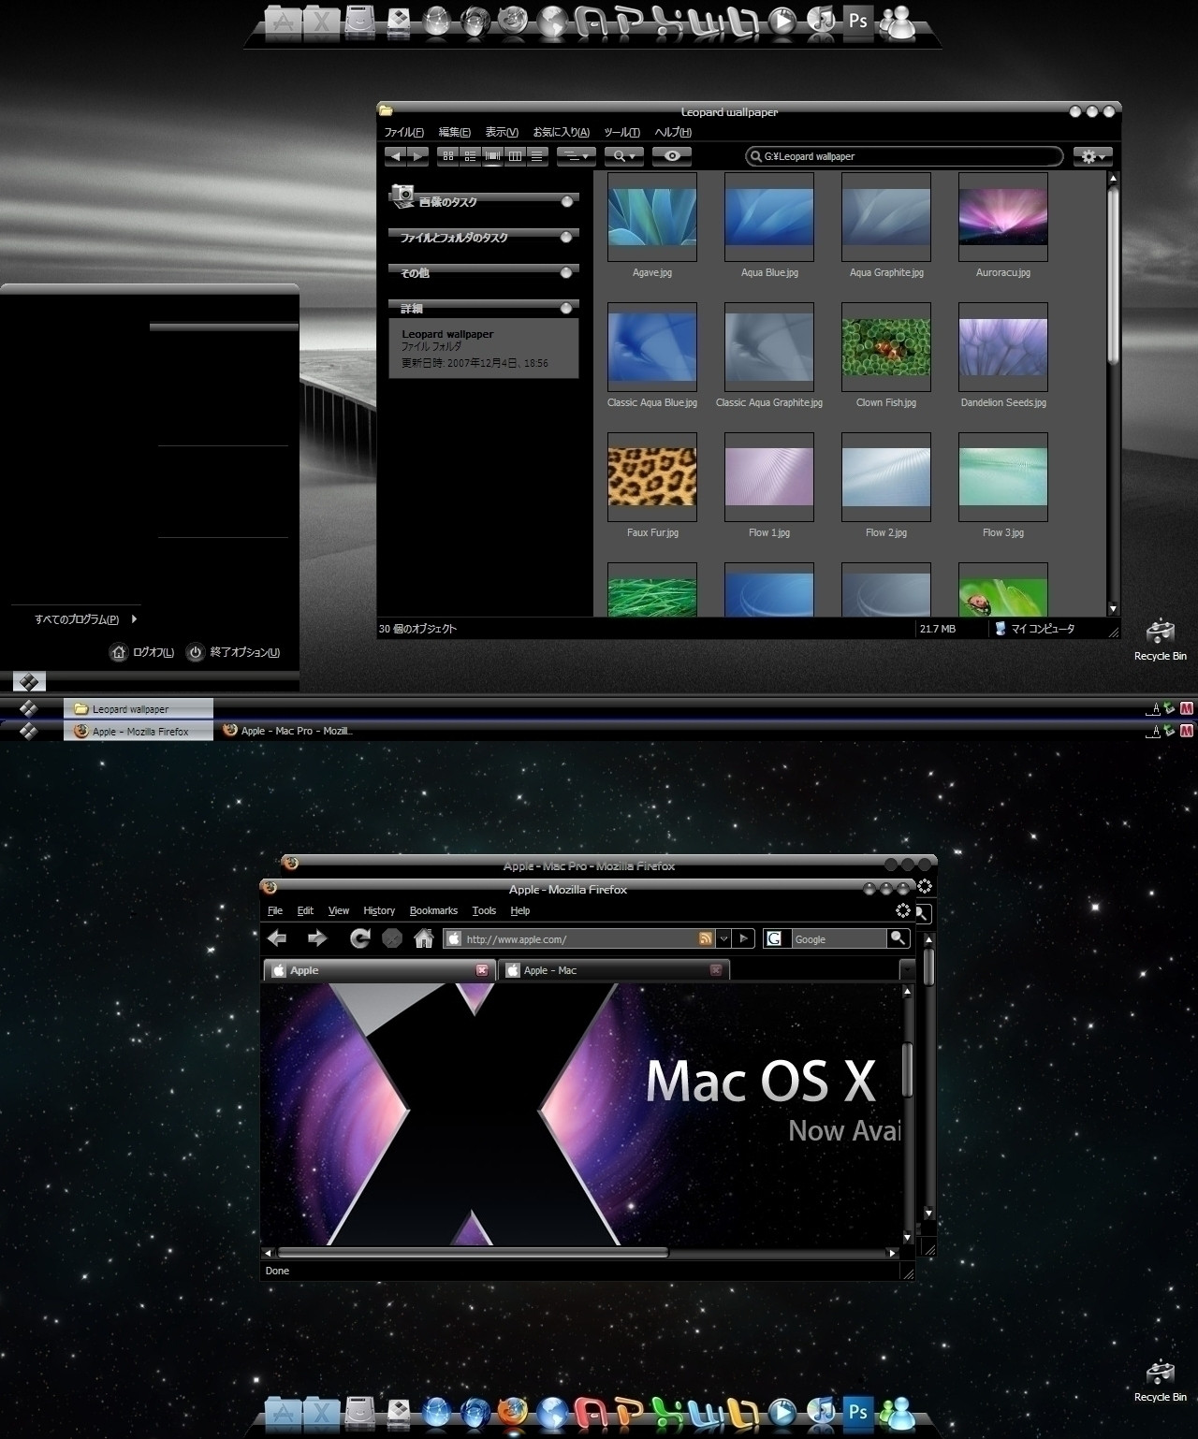The width and height of the screenshot is (1198, 1439).
Task: Open the folders tree dropdown in explorer toolbar
Action: click(x=576, y=156)
